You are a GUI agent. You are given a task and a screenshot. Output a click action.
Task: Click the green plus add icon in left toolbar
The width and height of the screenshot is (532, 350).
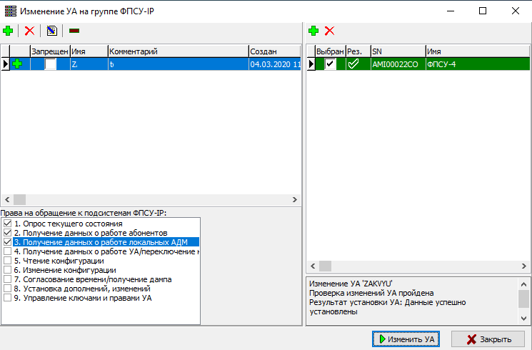[8, 31]
